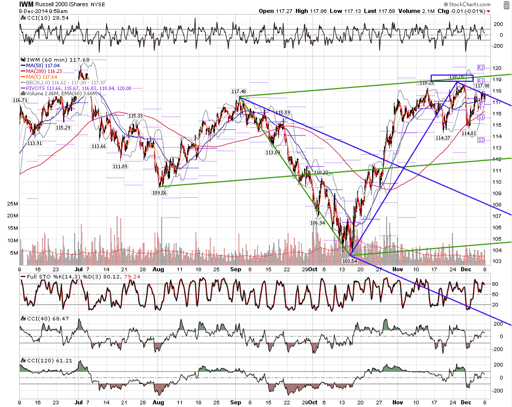Screen dimensions: 512x407
Task: Click the P pivot marker box
Action: point(481,104)
